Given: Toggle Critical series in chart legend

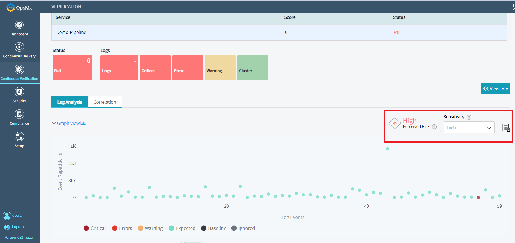Looking at the screenshot, I should [95, 228].
